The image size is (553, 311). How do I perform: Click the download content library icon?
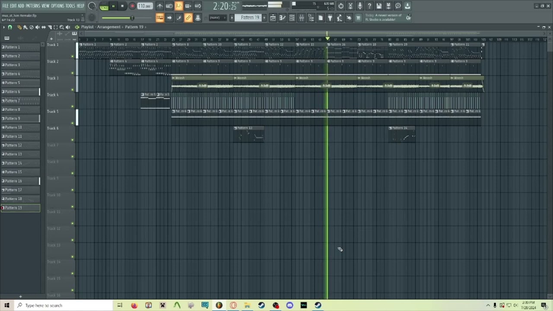407,6
